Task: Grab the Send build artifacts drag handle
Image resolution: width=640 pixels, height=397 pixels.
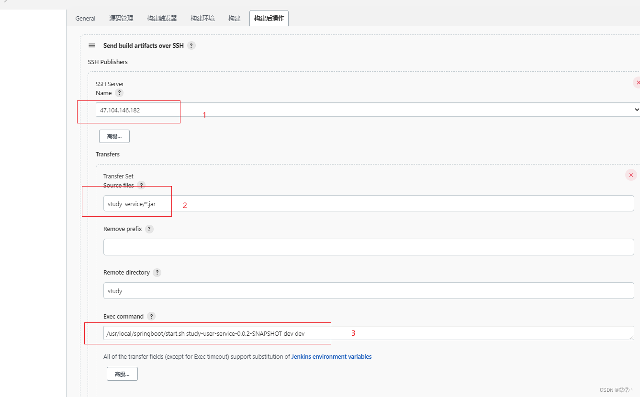Action: tap(92, 45)
